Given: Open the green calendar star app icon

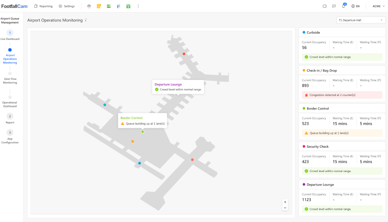Looking at the screenshot, I should pyautogui.click(x=128, y=6).
